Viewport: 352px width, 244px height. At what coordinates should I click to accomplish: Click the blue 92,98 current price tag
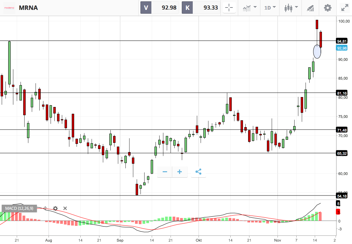coord(342,48)
